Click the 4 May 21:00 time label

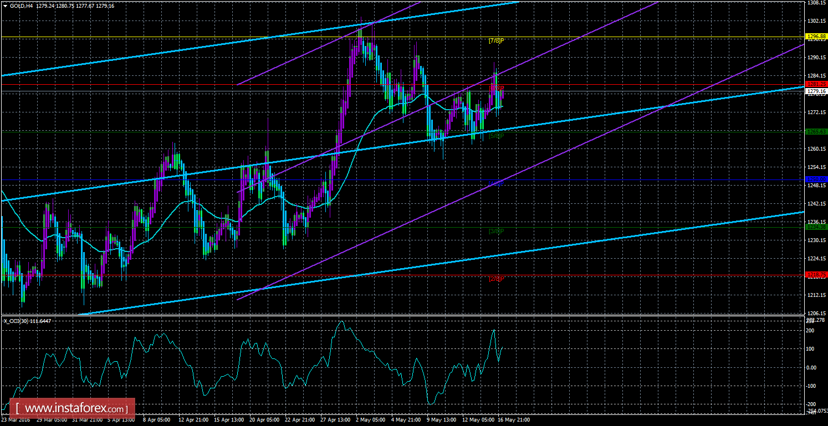407,420
